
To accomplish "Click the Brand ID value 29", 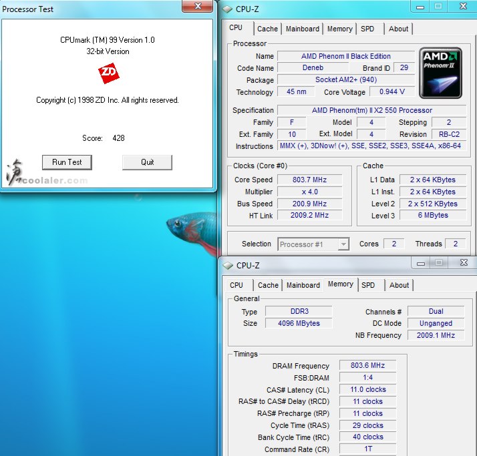I will [404, 68].
